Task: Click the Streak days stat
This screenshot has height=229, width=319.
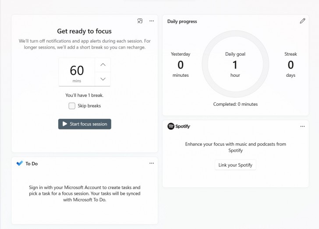Action: [x=291, y=65]
